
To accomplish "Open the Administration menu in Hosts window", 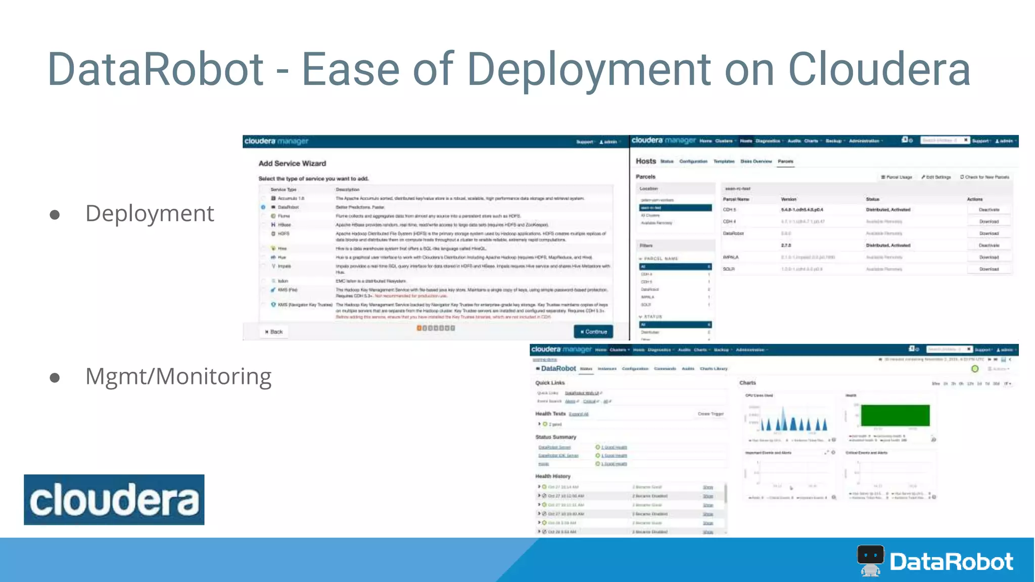I will click(866, 141).
